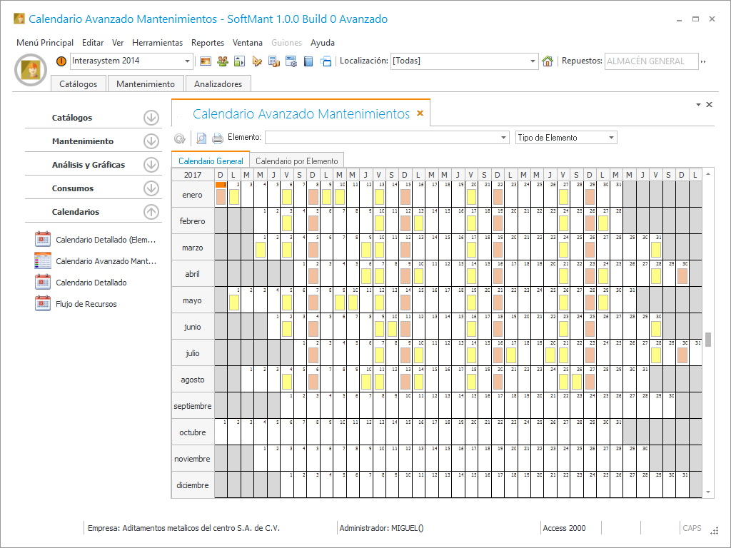Click the refresh icon left of Elemento

click(181, 138)
